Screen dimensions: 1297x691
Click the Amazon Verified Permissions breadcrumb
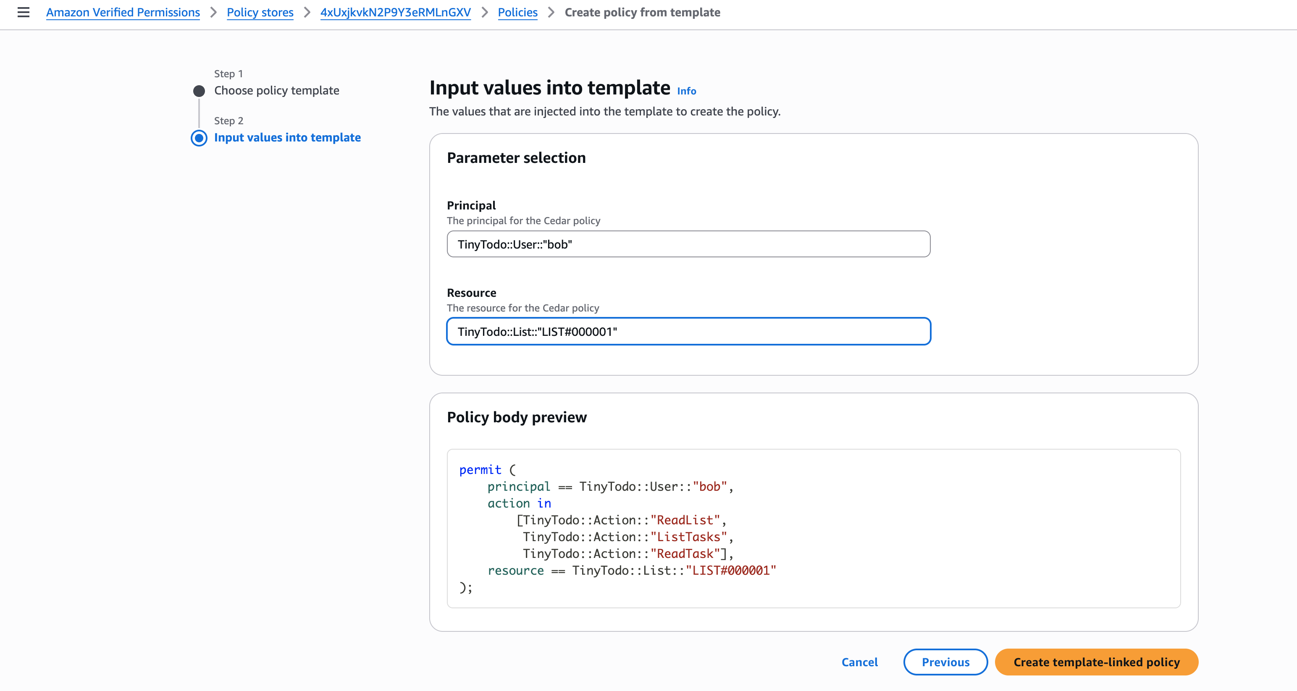[x=123, y=12]
